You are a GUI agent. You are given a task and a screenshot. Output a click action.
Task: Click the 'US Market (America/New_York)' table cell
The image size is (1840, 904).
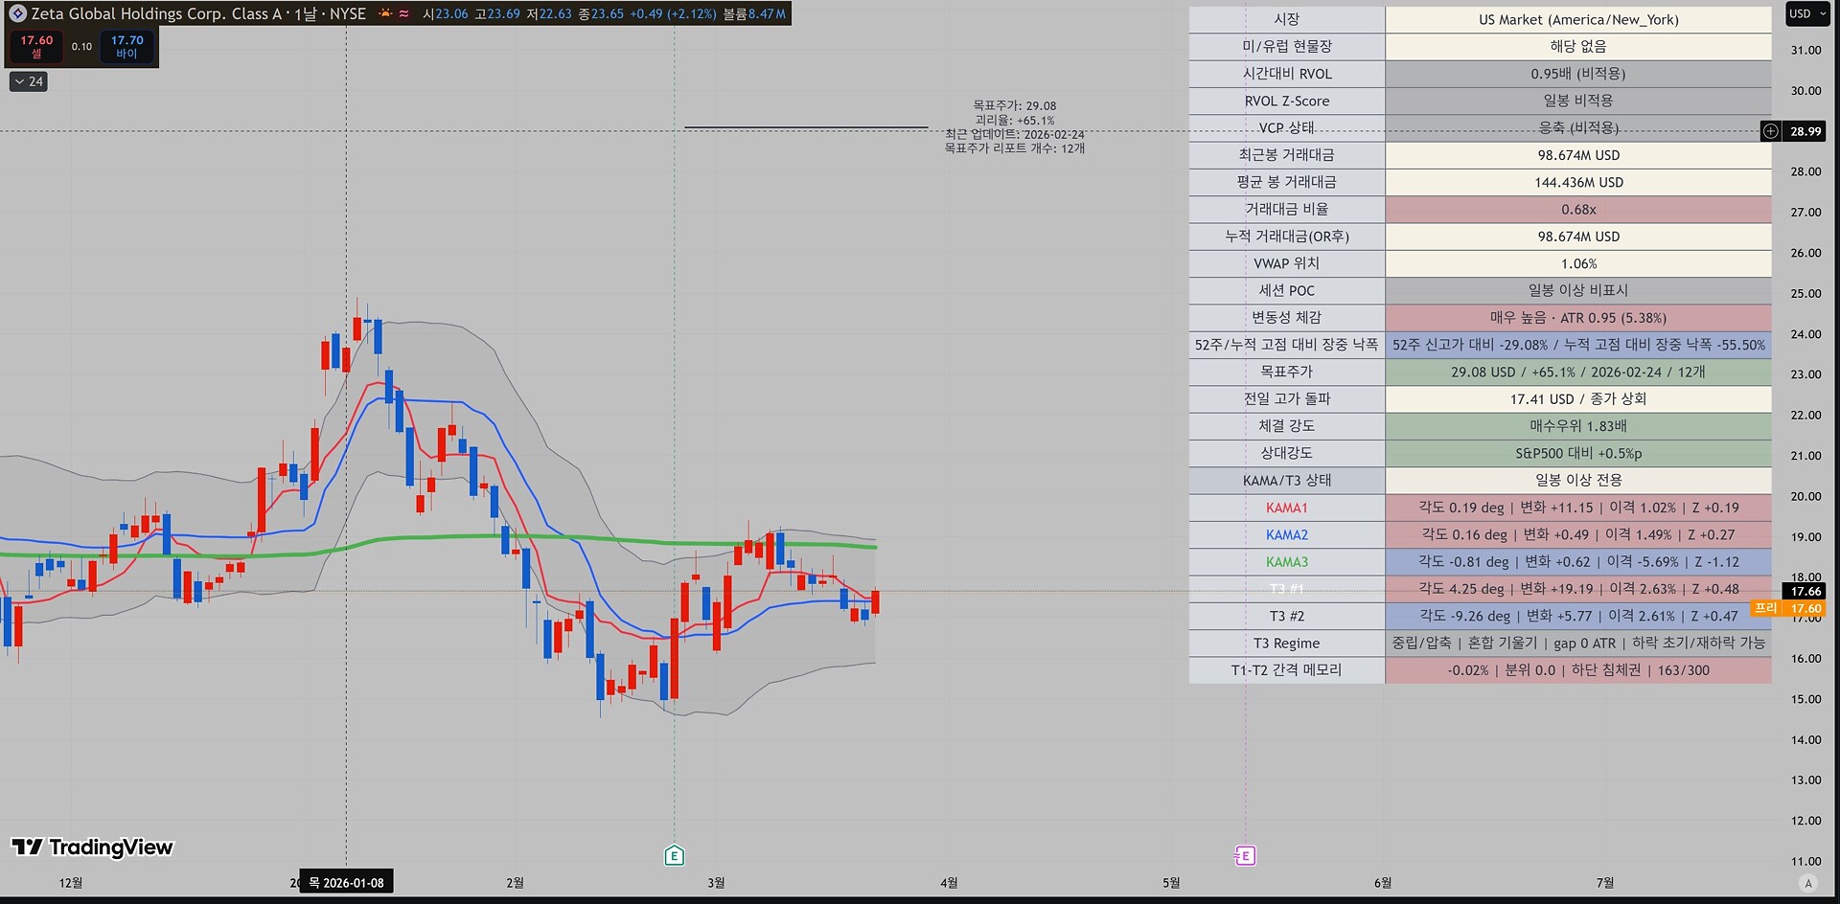[x=1578, y=19]
